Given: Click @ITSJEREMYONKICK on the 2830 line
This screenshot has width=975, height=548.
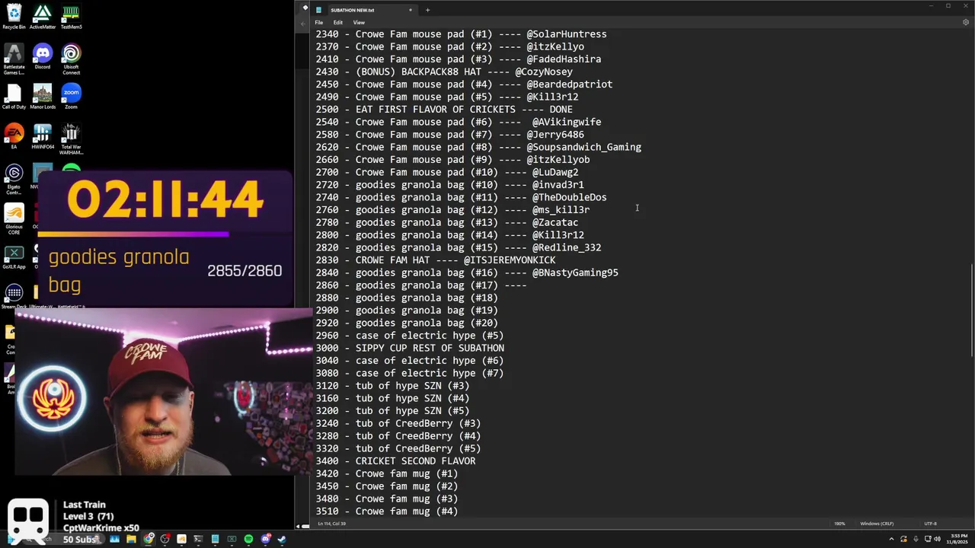Looking at the screenshot, I should tap(510, 260).
